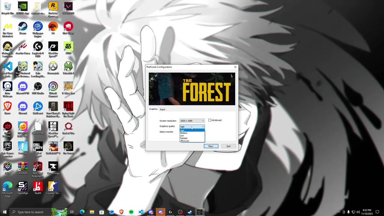This screenshot has width=384, height=216.
Task: Select the 2XKO desktop icon
Action: [x=68, y=48]
